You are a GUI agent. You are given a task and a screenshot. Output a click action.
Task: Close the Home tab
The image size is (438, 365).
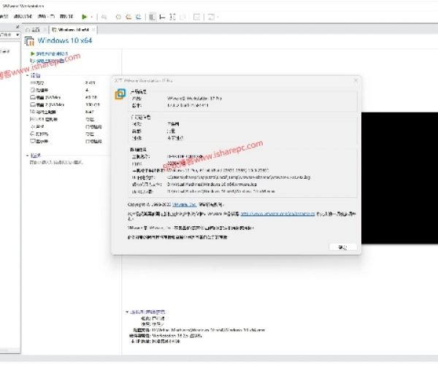(x=45, y=30)
